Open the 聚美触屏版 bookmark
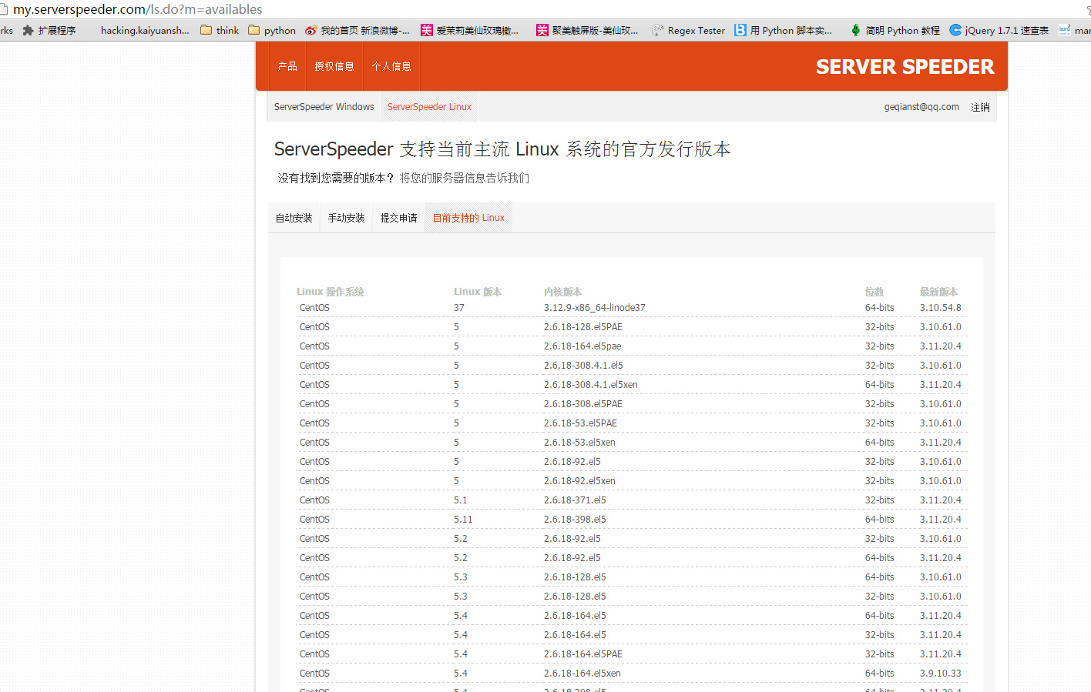 tap(587, 31)
